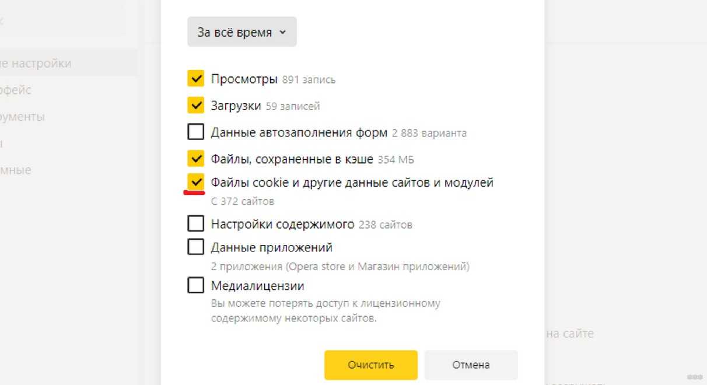Enable the Данные приложений checkbox

196,247
